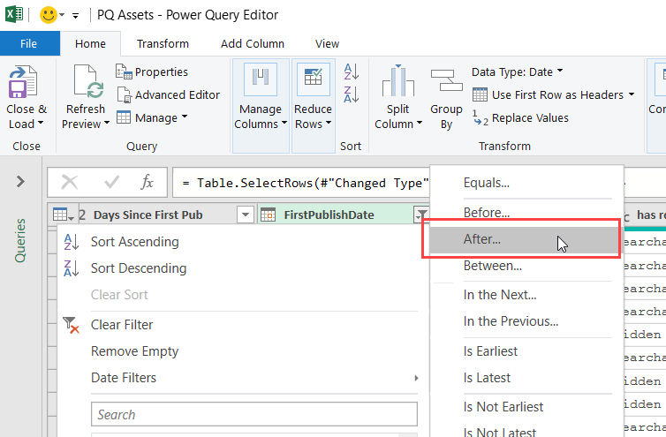Open FirstPublishDate column filter button

pyautogui.click(x=421, y=215)
